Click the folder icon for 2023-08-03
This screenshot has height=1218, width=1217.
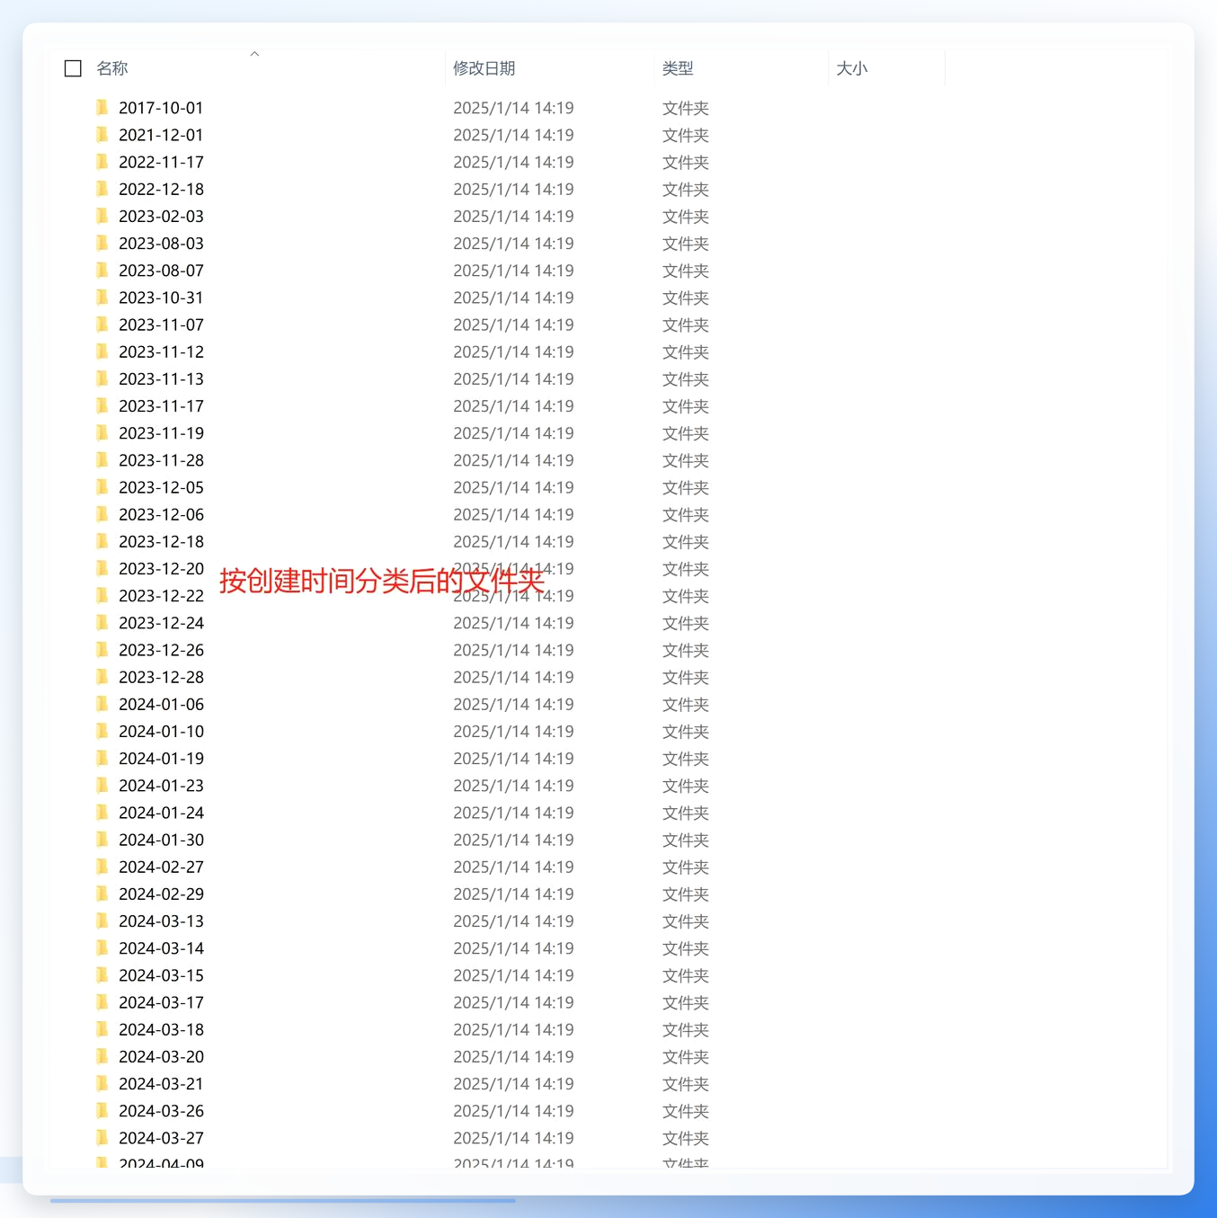tap(102, 243)
